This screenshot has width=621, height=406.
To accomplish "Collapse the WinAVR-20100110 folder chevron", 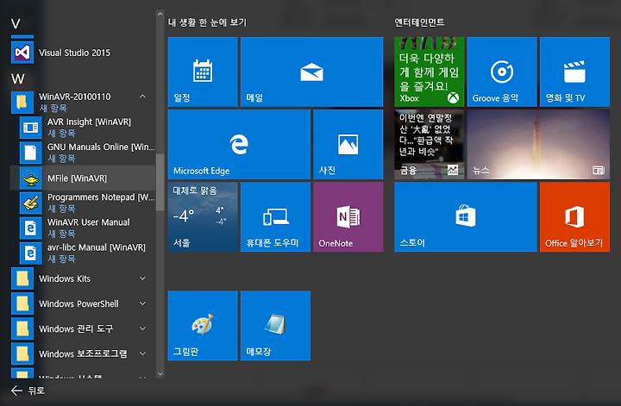I will click(x=142, y=97).
